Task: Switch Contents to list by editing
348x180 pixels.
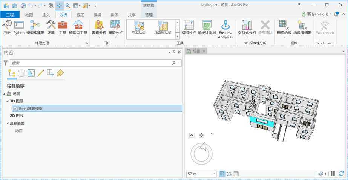Action: point(41,73)
